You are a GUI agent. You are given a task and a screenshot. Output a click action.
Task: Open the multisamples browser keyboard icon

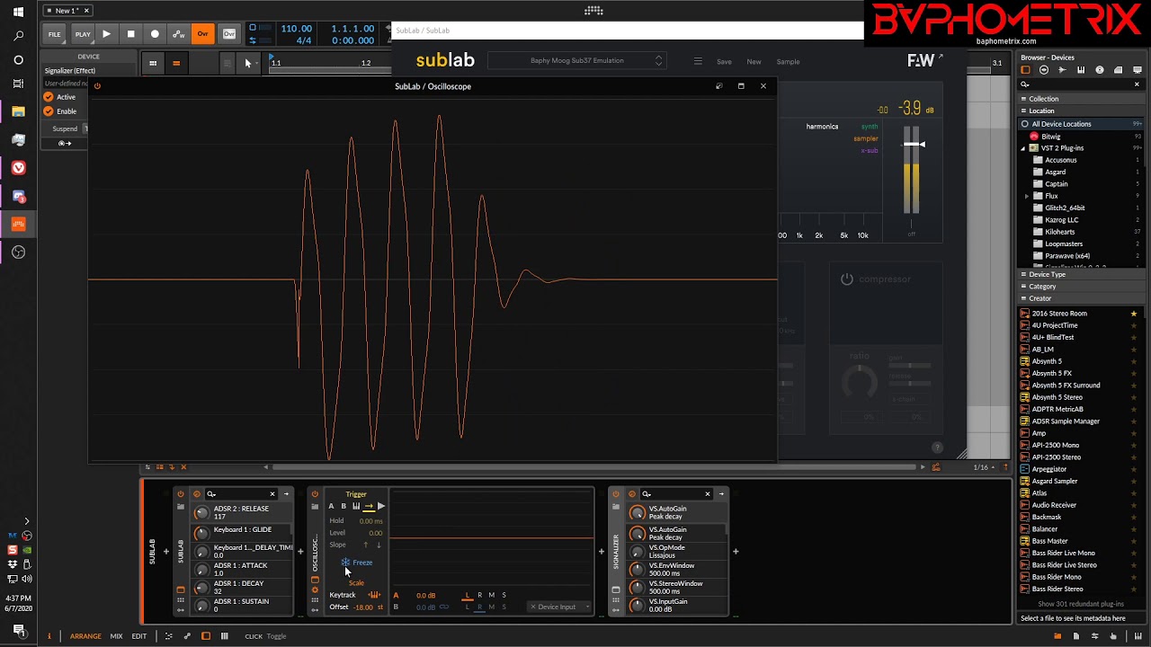pyautogui.click(x=1081, y=70)
